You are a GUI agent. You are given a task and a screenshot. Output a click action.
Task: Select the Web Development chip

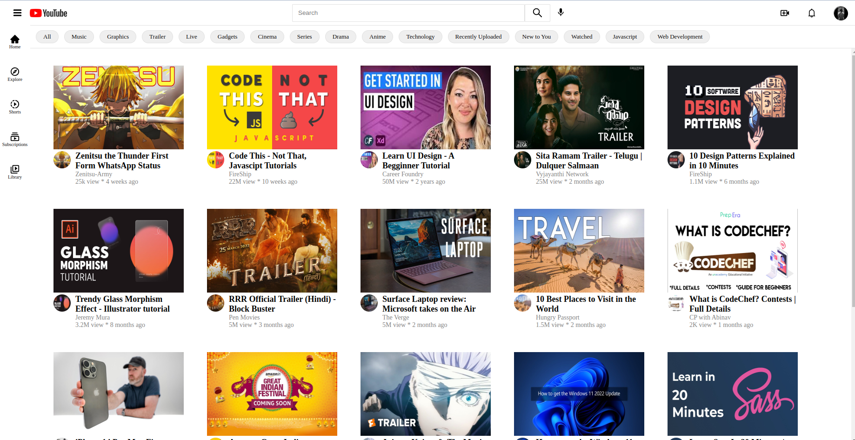tap(679, 37)
